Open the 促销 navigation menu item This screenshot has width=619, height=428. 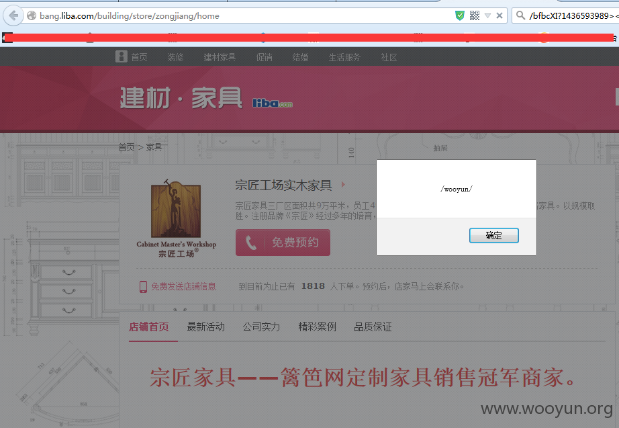264,57
